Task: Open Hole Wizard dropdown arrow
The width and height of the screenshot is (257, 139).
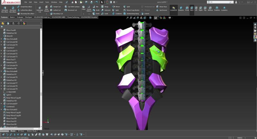Action: coord(47,14)
